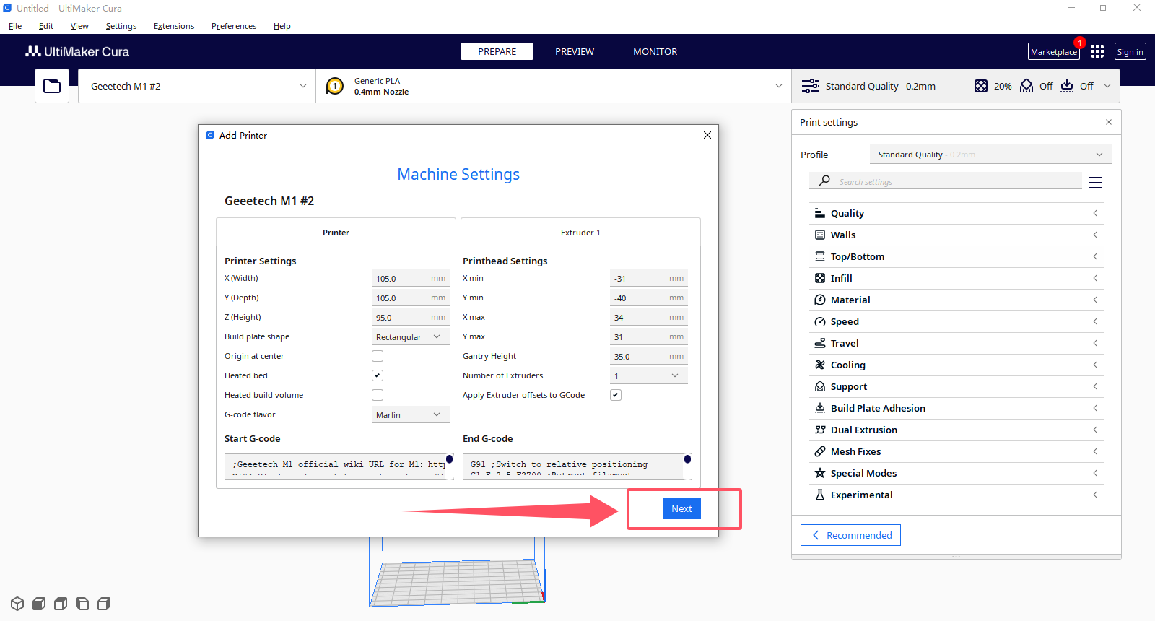1155x621 pixels.
Task: Enable Origin at center checkbox
Action: pyautogui.click(x=378, y=356)
